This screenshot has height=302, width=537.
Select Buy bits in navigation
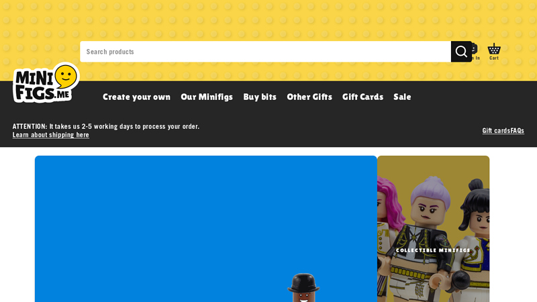point(260,97)
